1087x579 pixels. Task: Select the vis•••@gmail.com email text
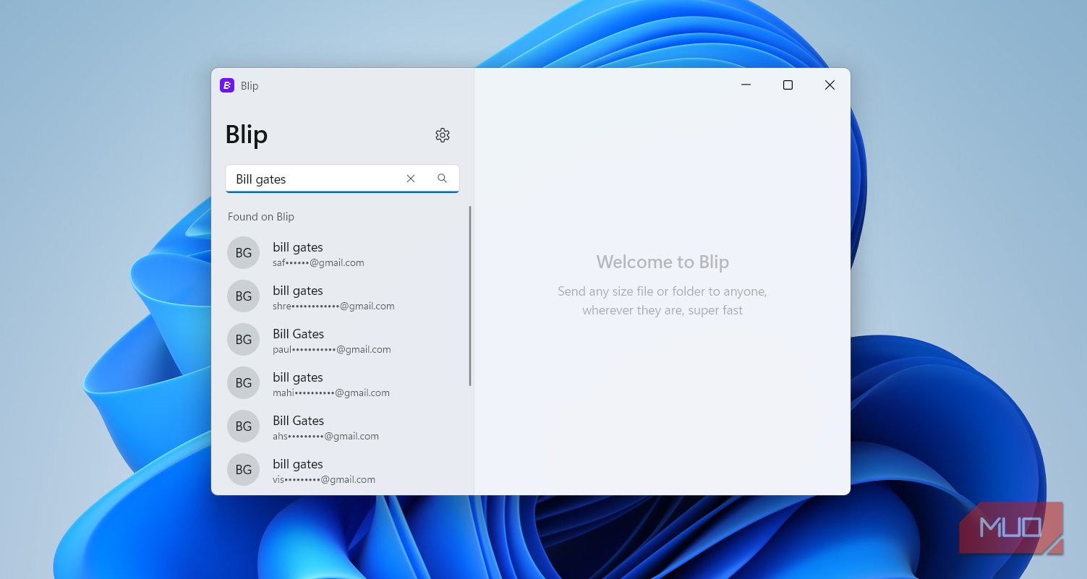(324, 479)
